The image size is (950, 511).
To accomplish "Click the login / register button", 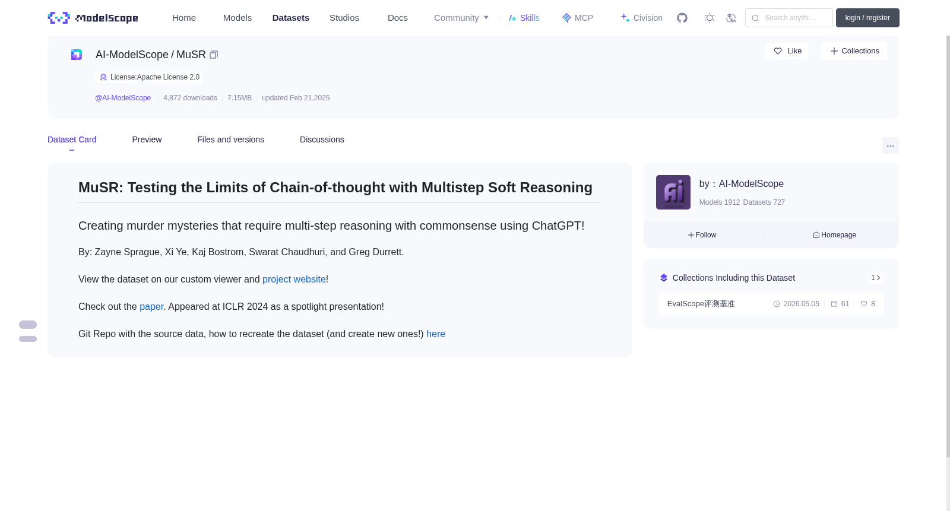I will (x=867, y=18).
